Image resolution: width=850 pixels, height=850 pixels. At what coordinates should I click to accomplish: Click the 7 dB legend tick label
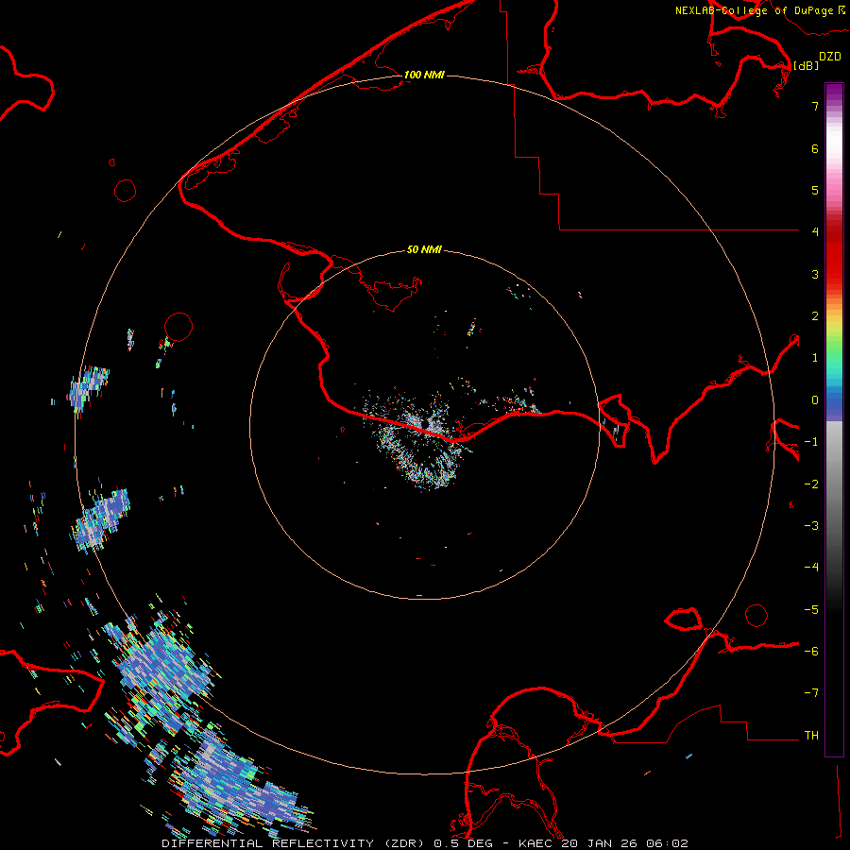(x=815, y=106)
